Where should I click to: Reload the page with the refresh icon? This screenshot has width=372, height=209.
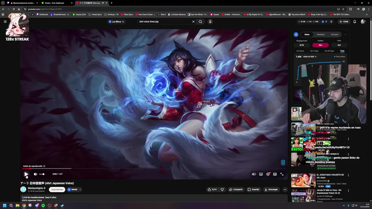pyautogui.click(x=13, y=9)
